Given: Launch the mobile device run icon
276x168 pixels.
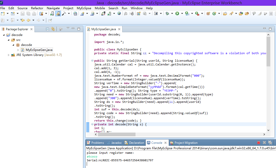Looking at the screenshot, I should pos(52,13).
